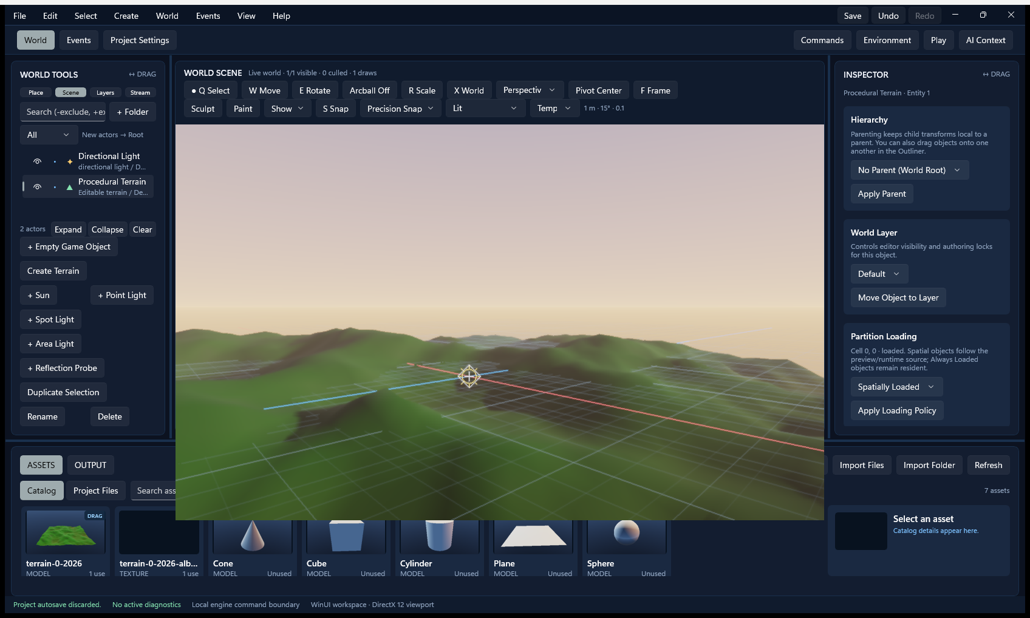Click the blue dot beside Procedural Terrain
The image size is (1030, 618).
(x=55, y=187)
